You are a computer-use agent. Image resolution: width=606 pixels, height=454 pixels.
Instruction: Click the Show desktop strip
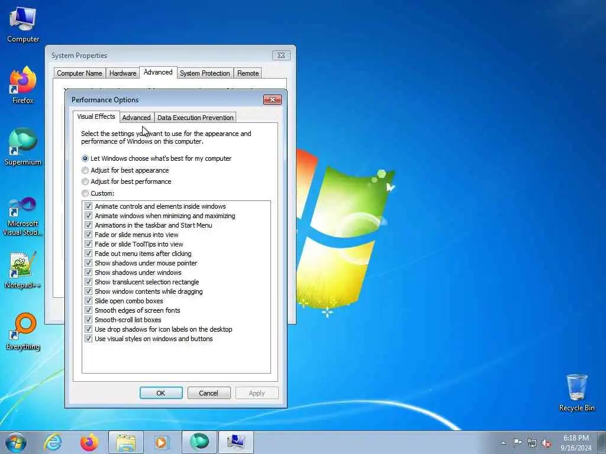click(602, 442)
